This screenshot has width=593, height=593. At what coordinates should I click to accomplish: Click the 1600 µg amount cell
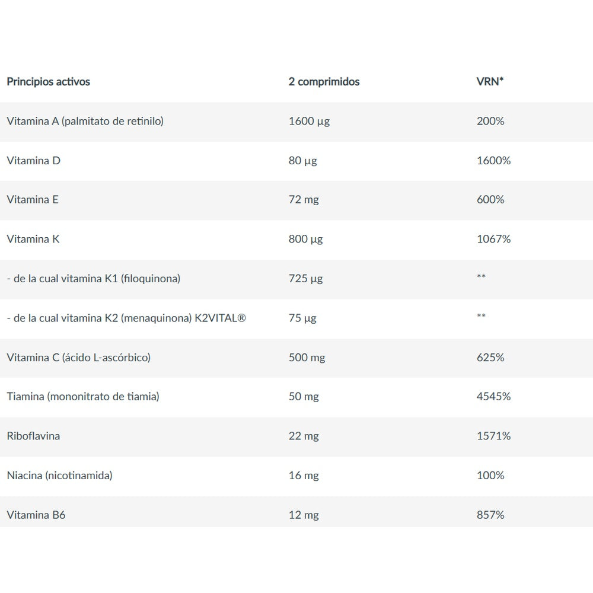coord(309,121)
